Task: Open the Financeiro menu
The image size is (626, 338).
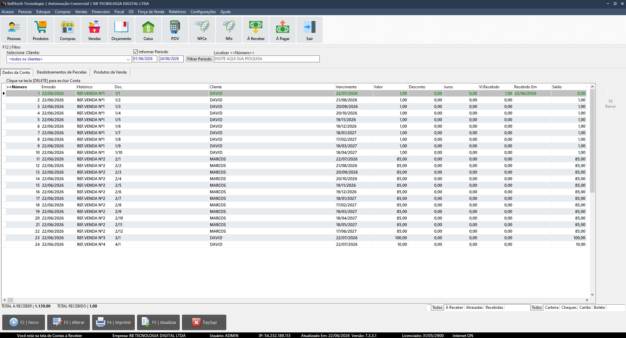Action: coord(101,12)
